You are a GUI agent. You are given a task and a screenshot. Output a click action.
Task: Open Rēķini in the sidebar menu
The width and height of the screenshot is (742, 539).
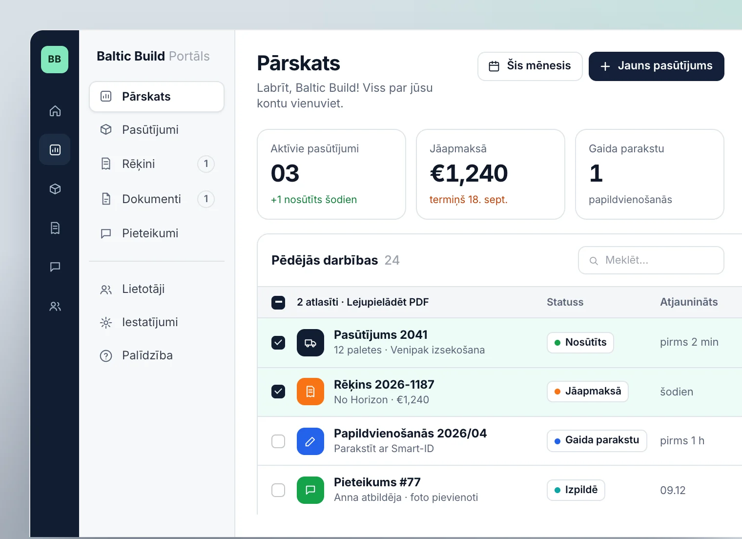coord(157,164)
